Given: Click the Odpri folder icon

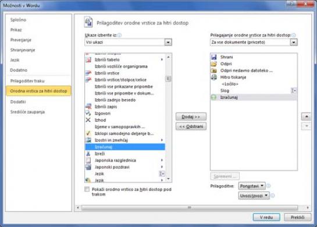Looking at the screenshot, I should tap(214, 63).
